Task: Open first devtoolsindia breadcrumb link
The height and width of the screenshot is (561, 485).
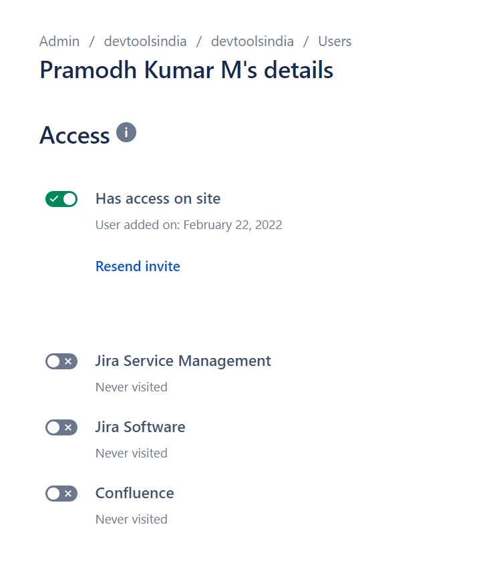Action: pyautogui.click(x=146, y=41)
